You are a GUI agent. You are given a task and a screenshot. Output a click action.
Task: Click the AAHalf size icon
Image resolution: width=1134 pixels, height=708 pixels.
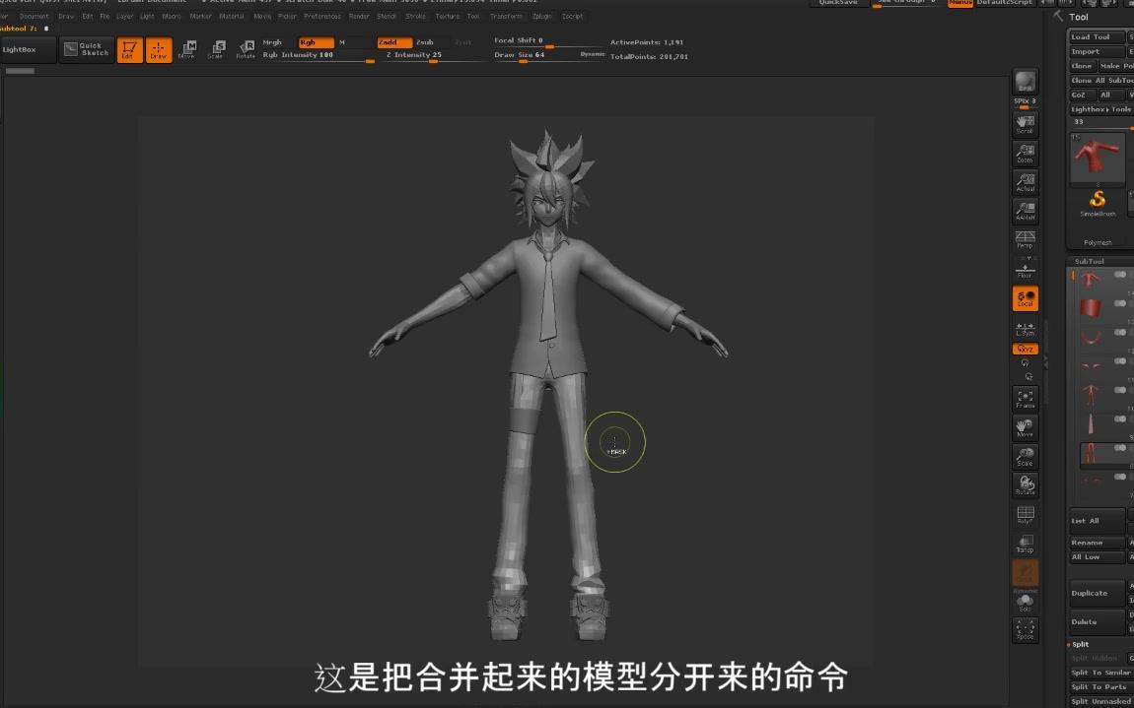(1025, 211)
